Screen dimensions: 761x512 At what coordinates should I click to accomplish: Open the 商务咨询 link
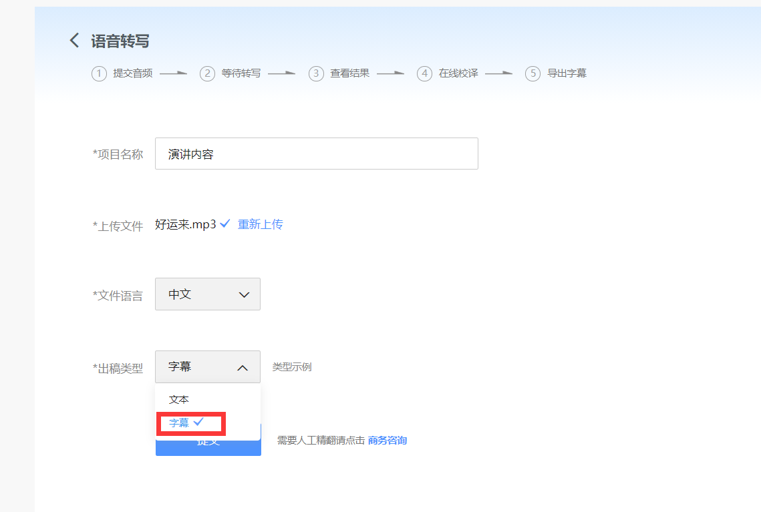pyautogui.click(x=388, y=441)
